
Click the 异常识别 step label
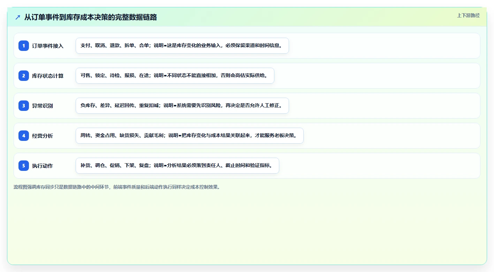pyautogui.click(x=43, y=106)
